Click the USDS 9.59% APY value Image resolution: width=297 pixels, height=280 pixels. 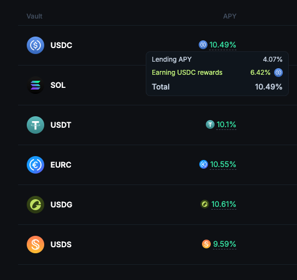point(224,244)
